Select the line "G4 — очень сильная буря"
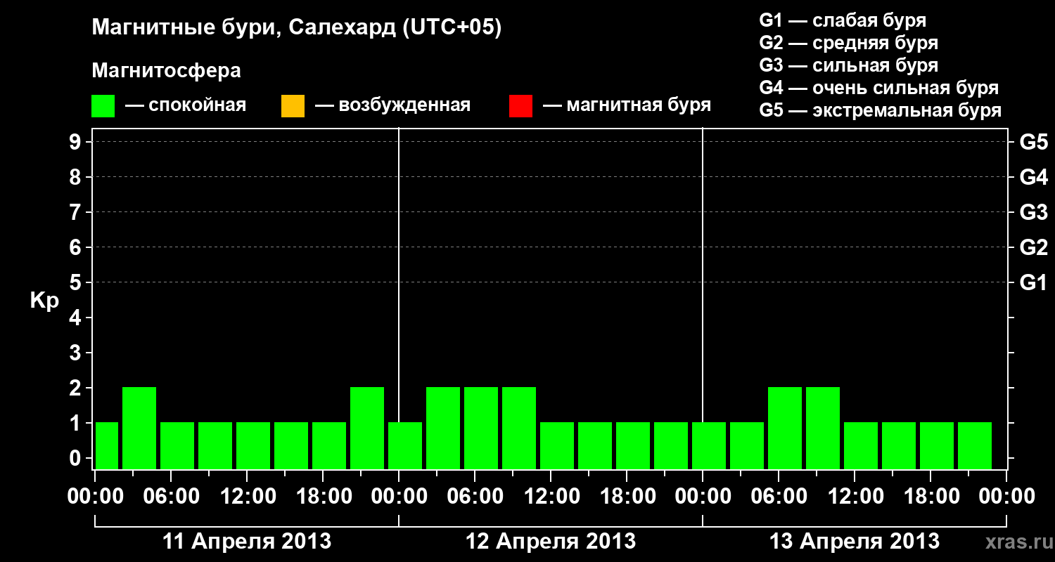The image size is (1055, 562). 879,88
